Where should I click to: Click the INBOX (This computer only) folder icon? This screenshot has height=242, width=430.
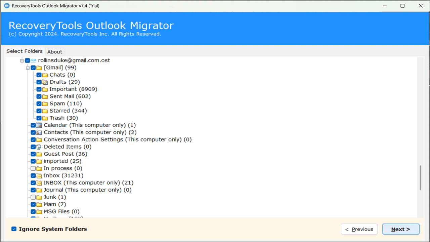pos(39,183)
